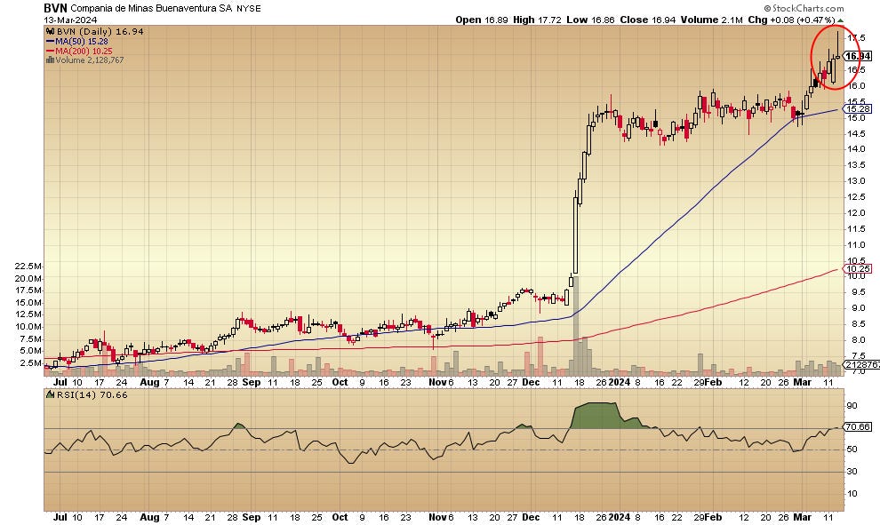This screenshot has width=880, height=525.
Task: Click the 10.25 MA(200) tag on right axis
Action: coord(859,266)
